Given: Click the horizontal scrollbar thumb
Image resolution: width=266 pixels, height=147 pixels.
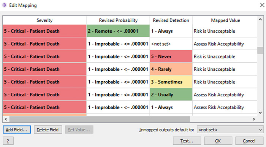Looking at the screenshot, I should (x=100, y=119).
